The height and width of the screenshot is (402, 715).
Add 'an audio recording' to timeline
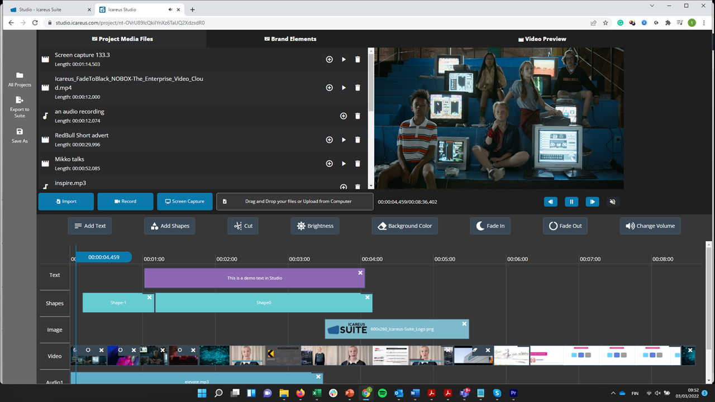[x=344, y=116]
